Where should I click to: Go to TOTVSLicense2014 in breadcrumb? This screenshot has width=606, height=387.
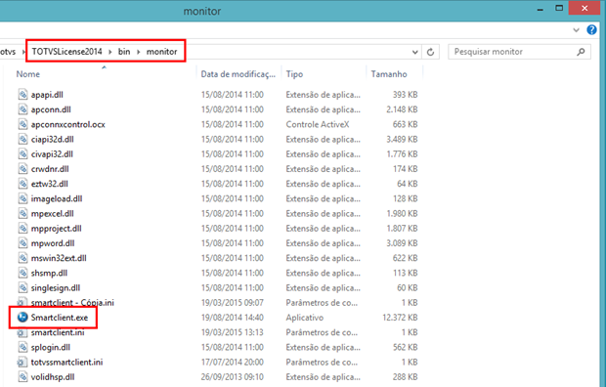point(66,52)
